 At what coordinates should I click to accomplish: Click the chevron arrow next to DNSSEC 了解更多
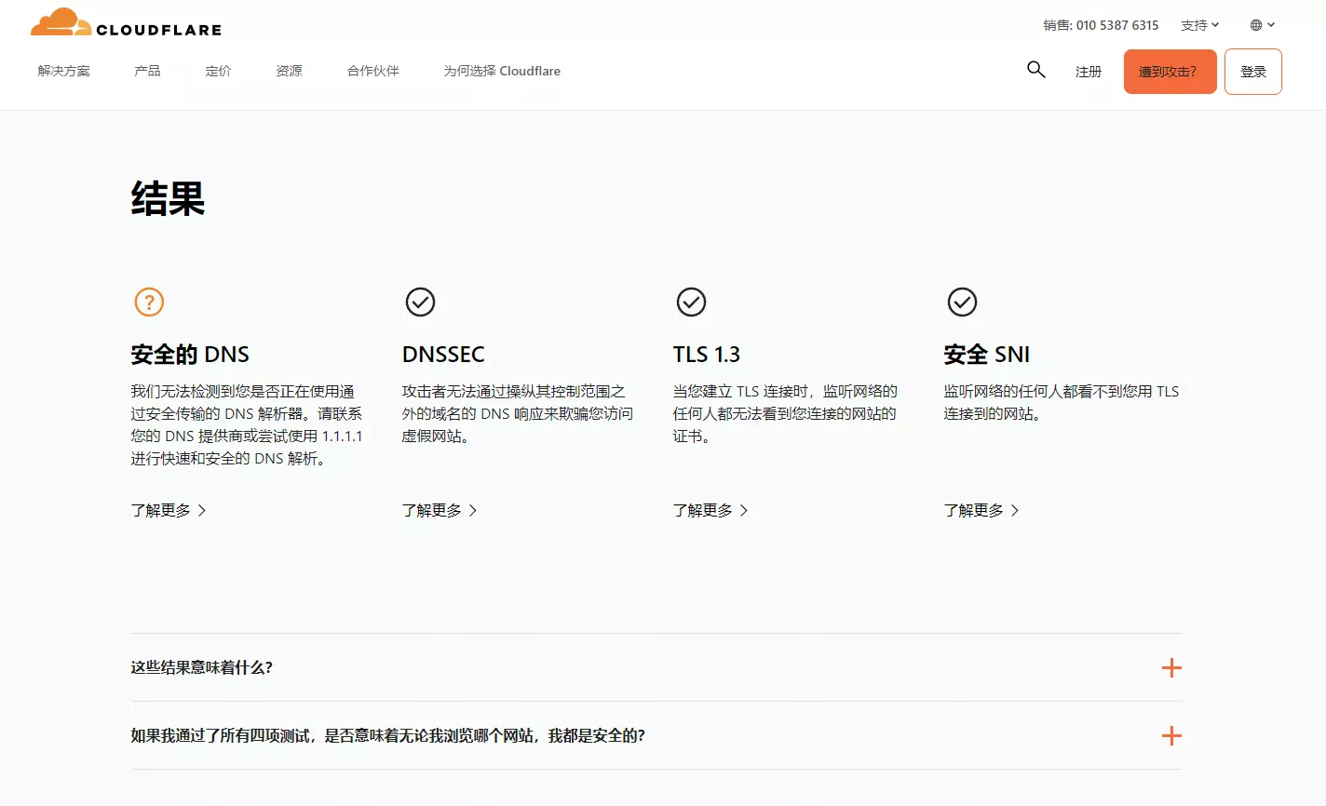[474, 510]
